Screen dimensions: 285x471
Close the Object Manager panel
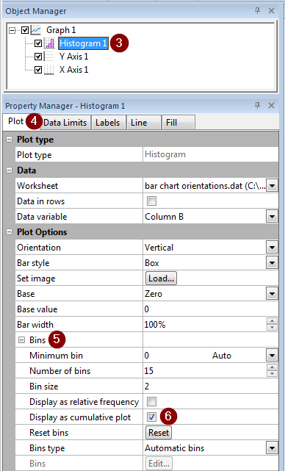(272, 11)
